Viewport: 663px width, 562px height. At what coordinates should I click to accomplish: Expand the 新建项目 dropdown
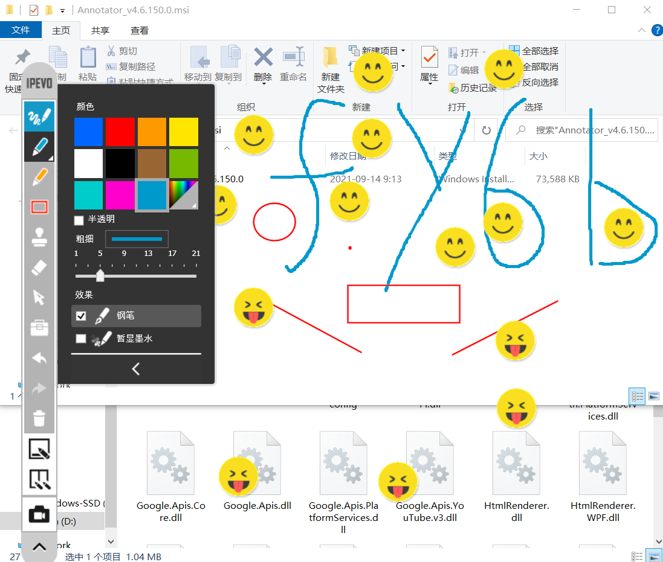tap(403, 51)
